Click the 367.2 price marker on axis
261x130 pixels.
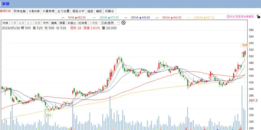point(253,100)
